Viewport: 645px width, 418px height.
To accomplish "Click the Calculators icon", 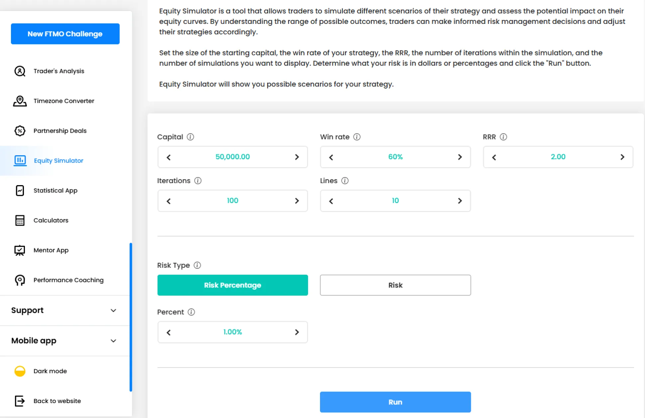I will [20, 220].
